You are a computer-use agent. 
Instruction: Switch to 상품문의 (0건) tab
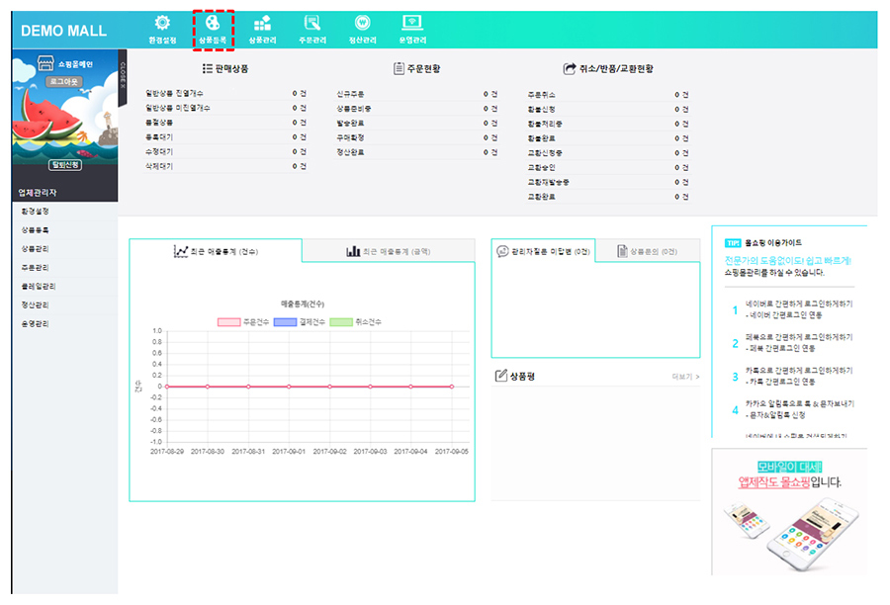tap(648, 251)
